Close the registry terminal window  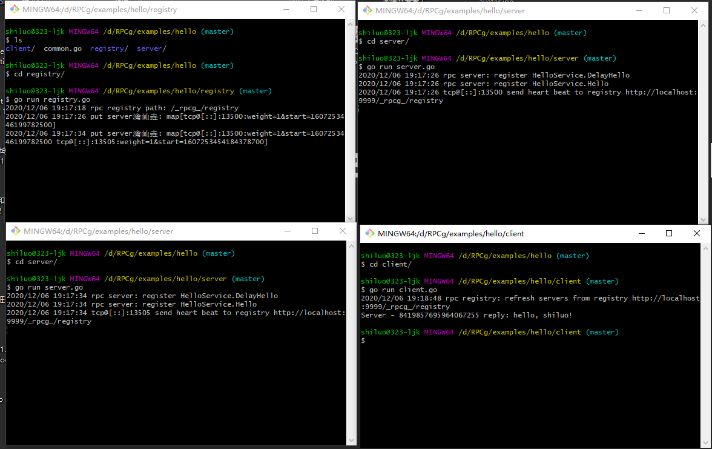pos(341,10)
